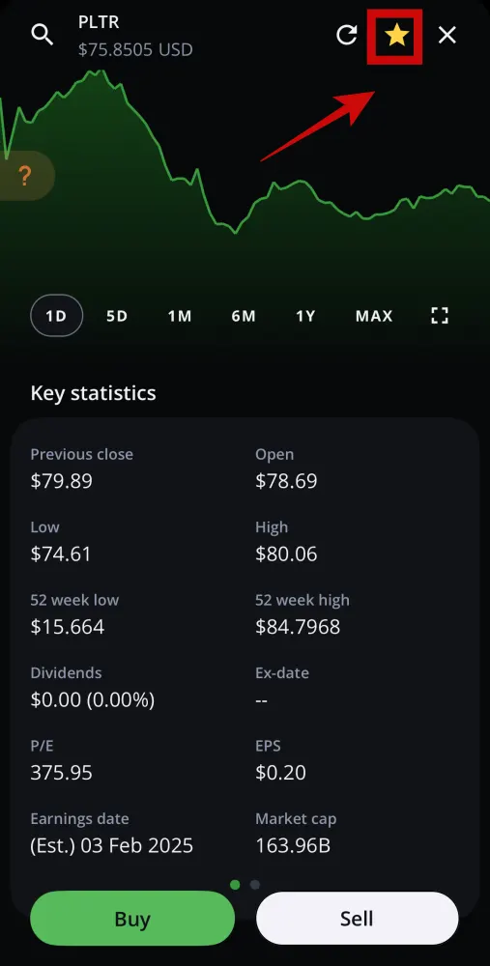Tap the Earnings date statistic
This screenshot has width=490, height=966.
pos(111,833)
